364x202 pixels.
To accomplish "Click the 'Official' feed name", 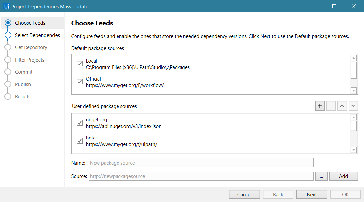I will pos(93,79).
